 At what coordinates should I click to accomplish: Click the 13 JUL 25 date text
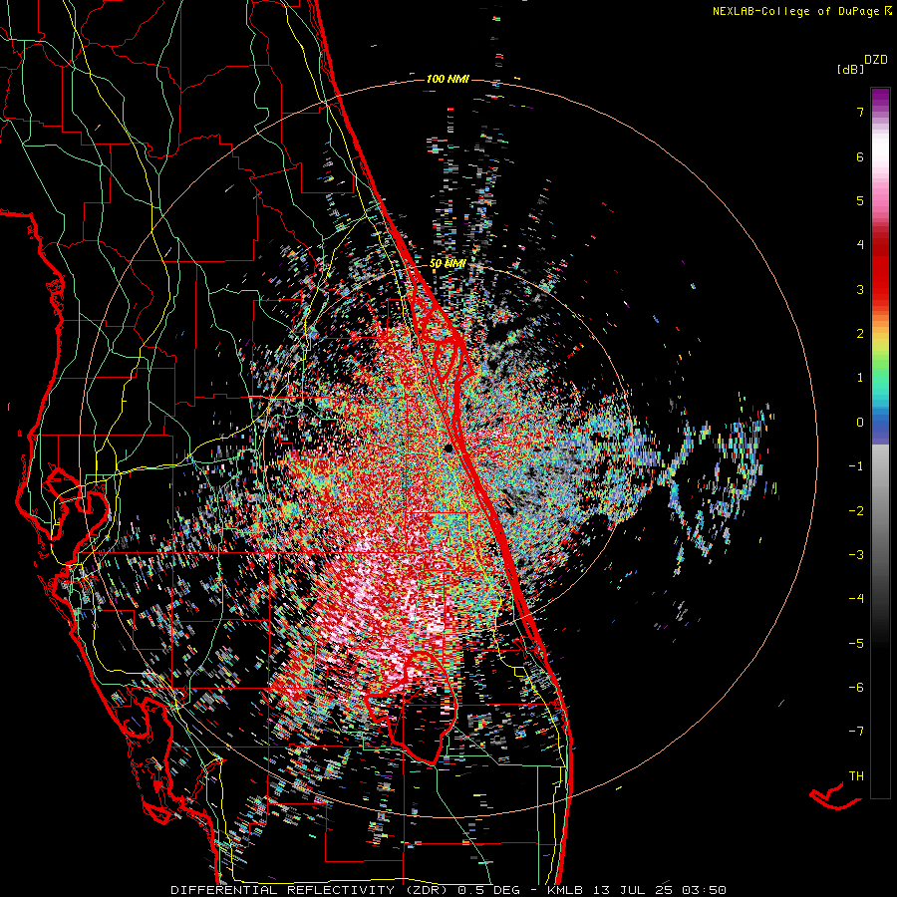click(x=631, y=890)
